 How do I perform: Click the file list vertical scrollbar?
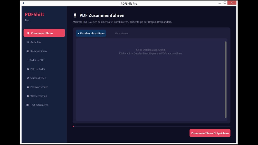(x=226, y=80)
